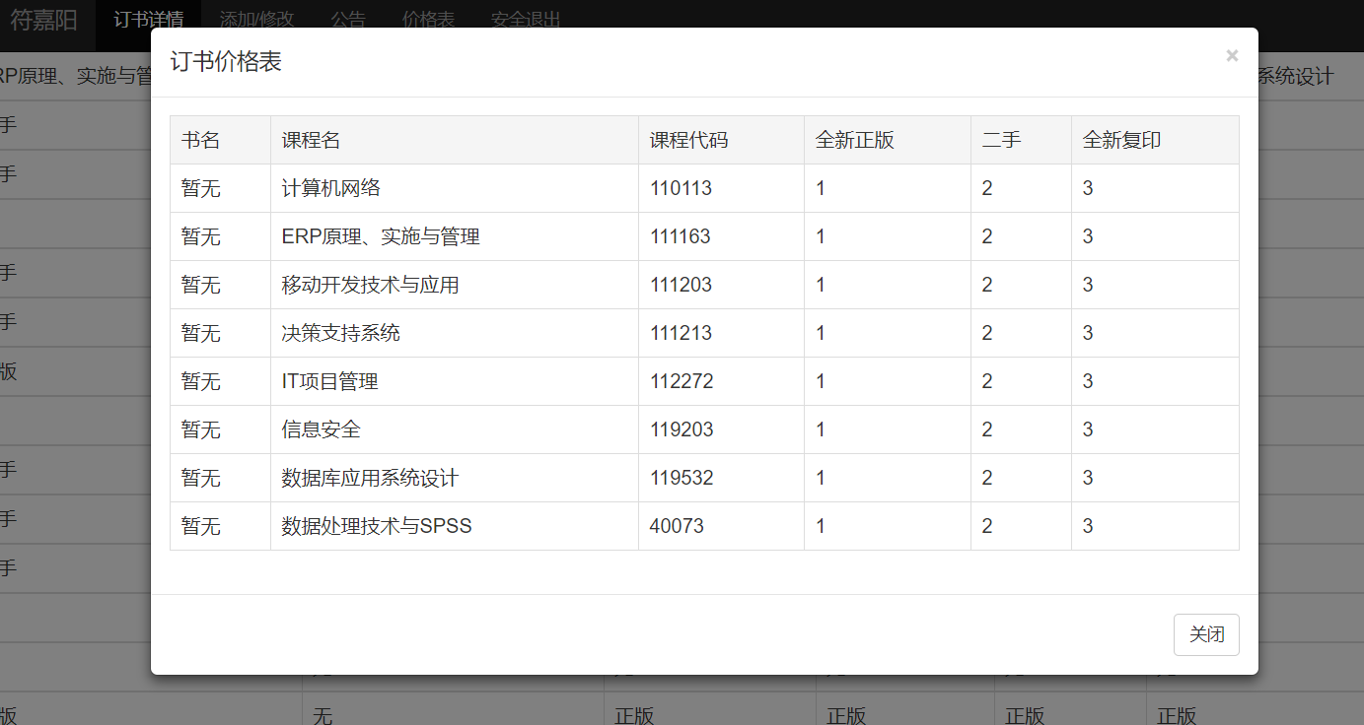Click the 关闭 button
Viewport: 1364px width, 725px height.
pyautogui.click(x=1206, y=634)
